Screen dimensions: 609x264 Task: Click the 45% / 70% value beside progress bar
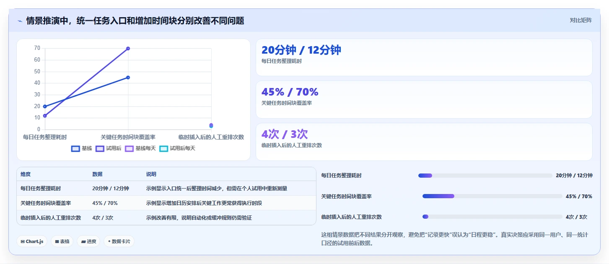coord(579,196)
